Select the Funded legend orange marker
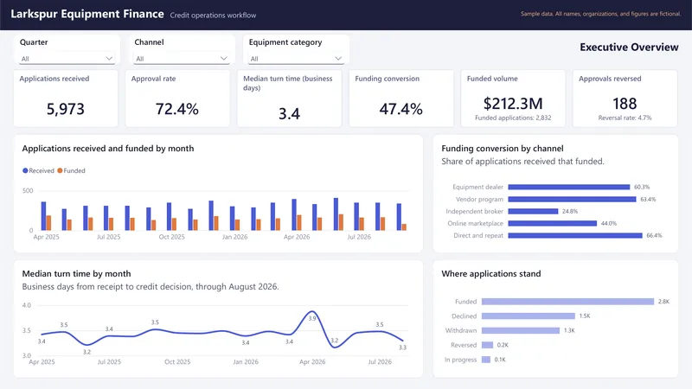Screen dimensions: 692x389 click(x=60, y=170)
